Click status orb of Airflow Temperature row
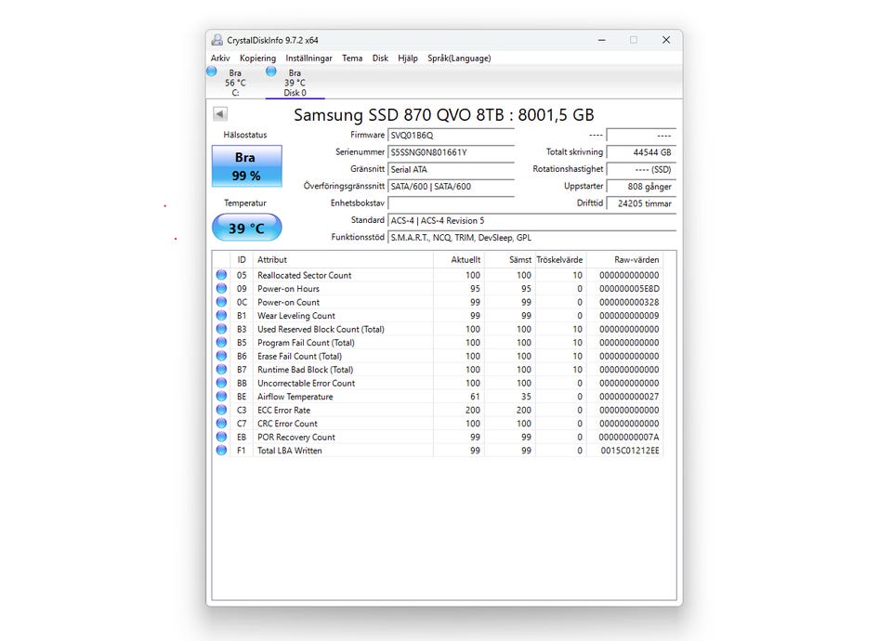Image resolution: width=892 pixels, height=641 pixels. (x=221, y=397)
